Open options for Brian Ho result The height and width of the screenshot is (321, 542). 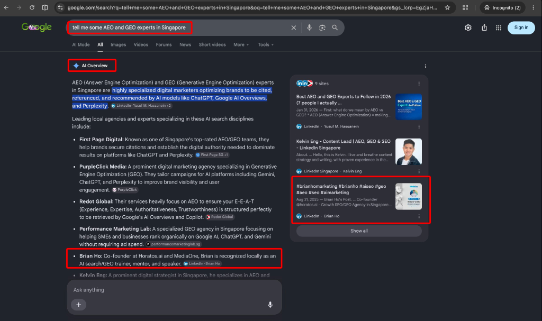coord(419,216)
